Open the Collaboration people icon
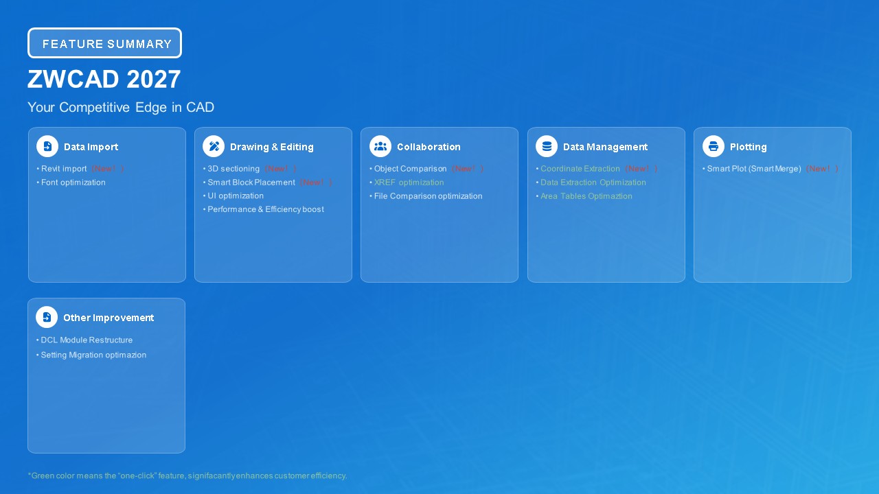Viewport: 879px width, 494px height. click(x=380, y=146)
